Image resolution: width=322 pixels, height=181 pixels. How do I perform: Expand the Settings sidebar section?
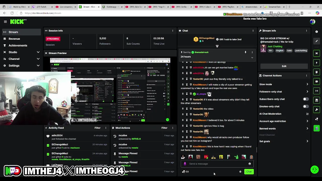[38, 66]
